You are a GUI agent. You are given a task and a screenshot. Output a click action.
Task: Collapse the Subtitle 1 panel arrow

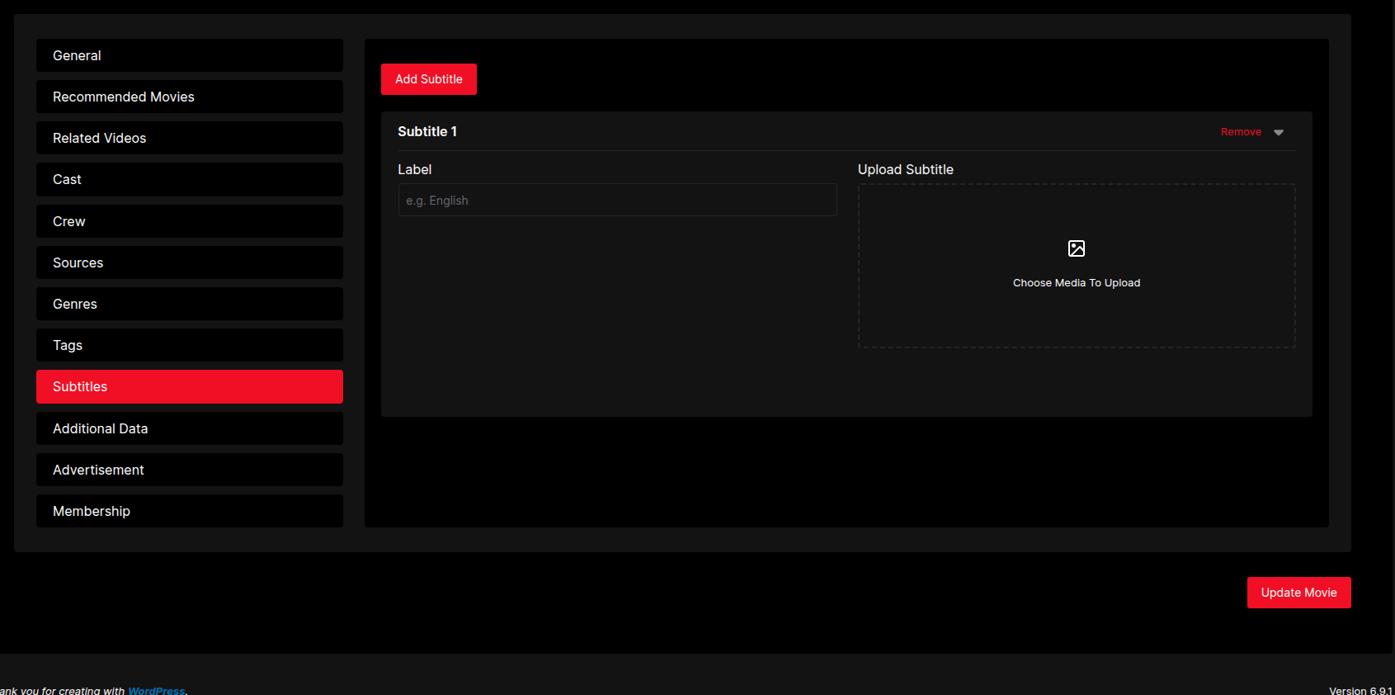pos(1279,132)
